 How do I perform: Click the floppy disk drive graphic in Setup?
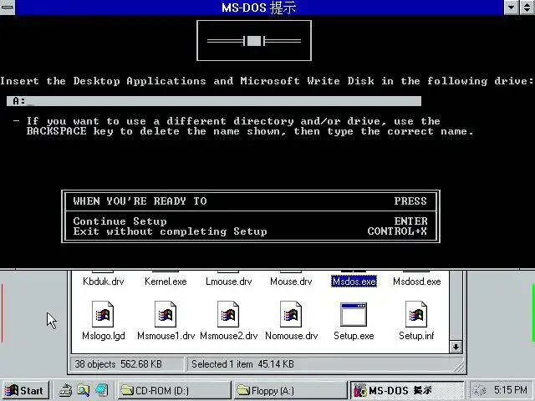point(254,41)
